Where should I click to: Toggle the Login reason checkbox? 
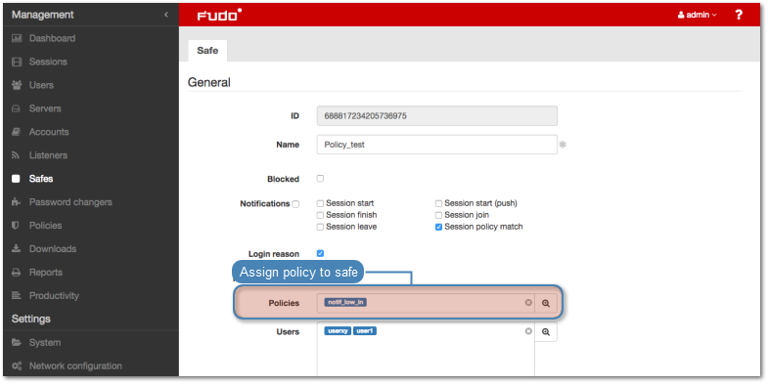pyautogui.click(x=320, y=253)
